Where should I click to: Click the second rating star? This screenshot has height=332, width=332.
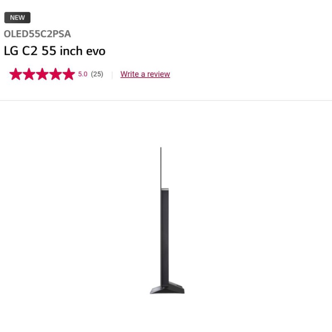pyautogui.click(x=29, y=74)
